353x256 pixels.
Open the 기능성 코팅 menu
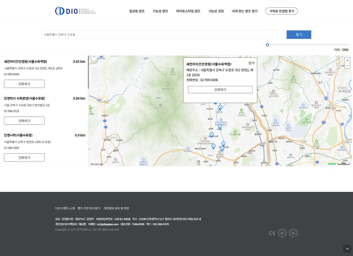point(216,11)
